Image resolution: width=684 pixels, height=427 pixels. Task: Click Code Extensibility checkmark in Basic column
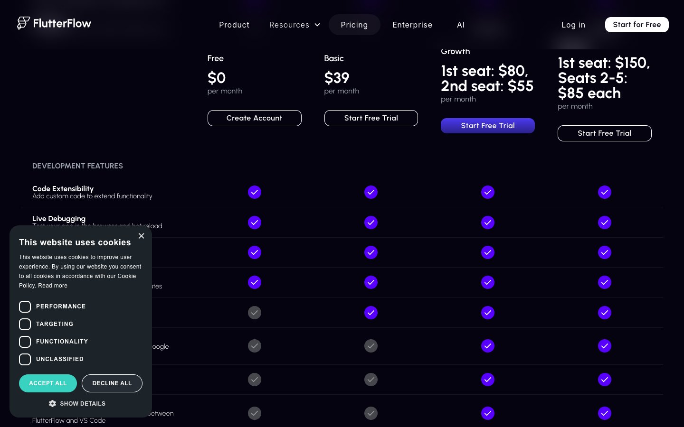[x=371, y=192]
